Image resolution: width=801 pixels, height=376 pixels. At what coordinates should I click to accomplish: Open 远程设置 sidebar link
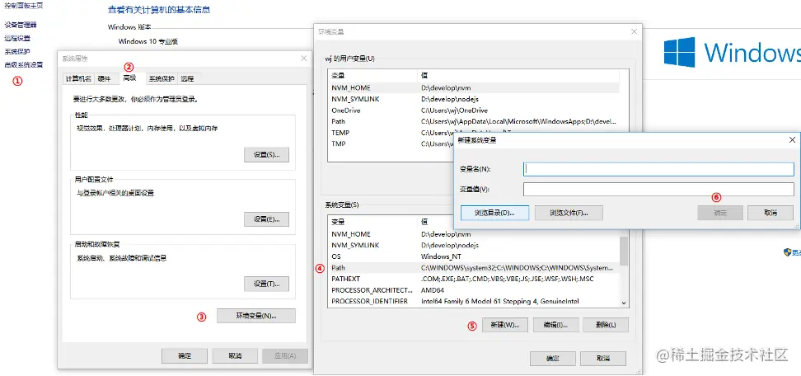point(17,38)
